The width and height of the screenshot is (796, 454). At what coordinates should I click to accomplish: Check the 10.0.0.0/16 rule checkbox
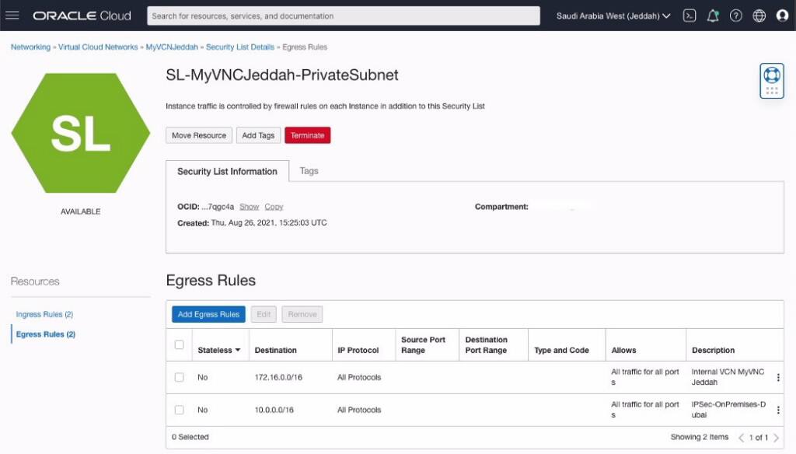click(179, 410)
